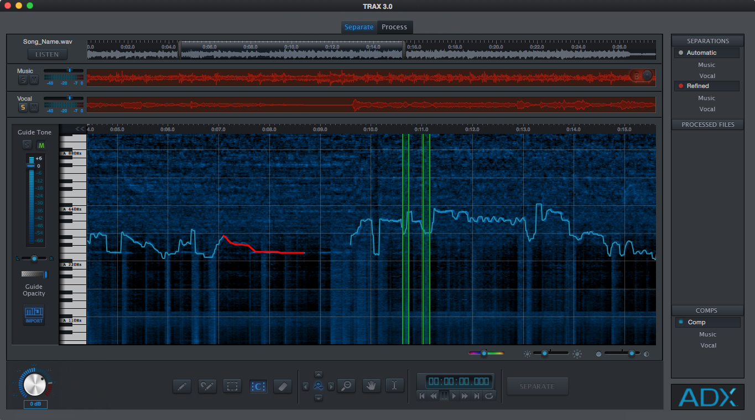Image resolution: width=755 pixels, height=420 pixels.
Task: Solo the Guide Tone
Action: [27, 145]
